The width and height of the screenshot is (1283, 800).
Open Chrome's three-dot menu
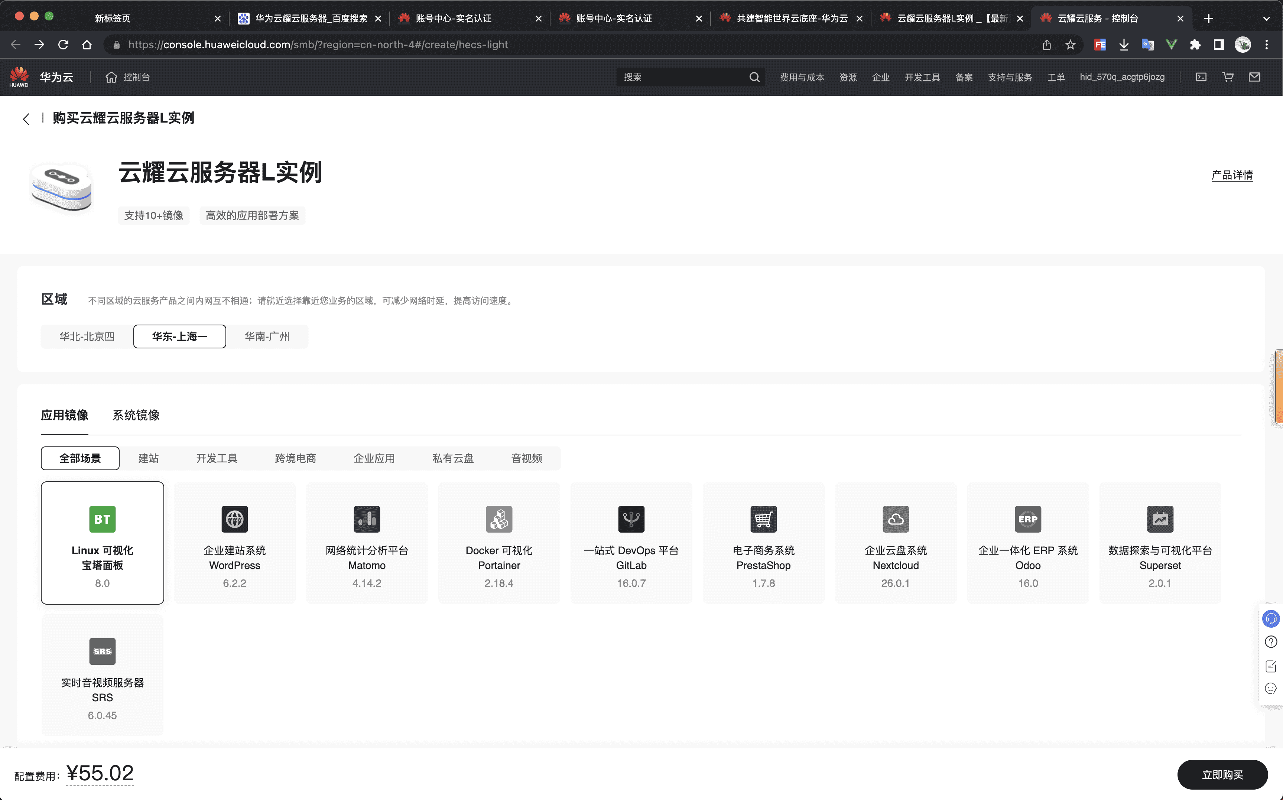[x=1267, y=45]
